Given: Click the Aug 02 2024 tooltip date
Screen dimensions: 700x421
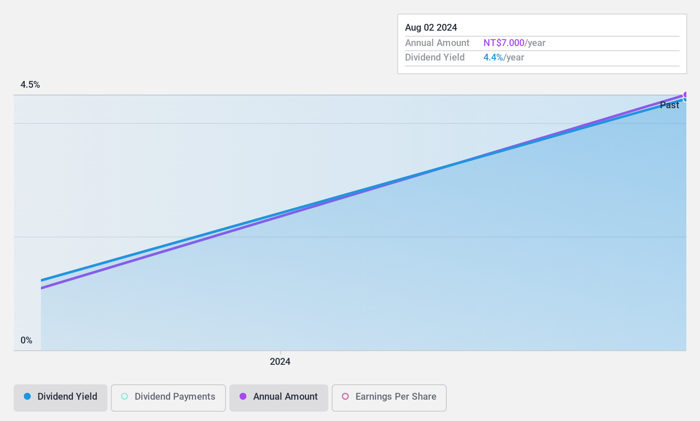Looking at the screenshot, I should pyautogui.click(x=431, y=27).
